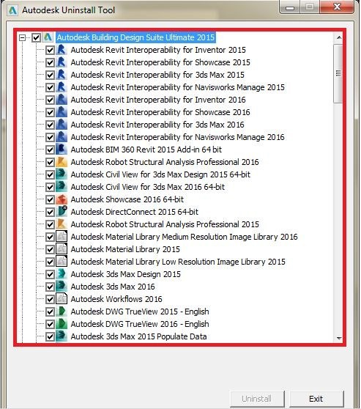Select Autodesk 3ds Max Design 2015 text
The width and height of the screenshot is (361, 409).
(125, 274)
